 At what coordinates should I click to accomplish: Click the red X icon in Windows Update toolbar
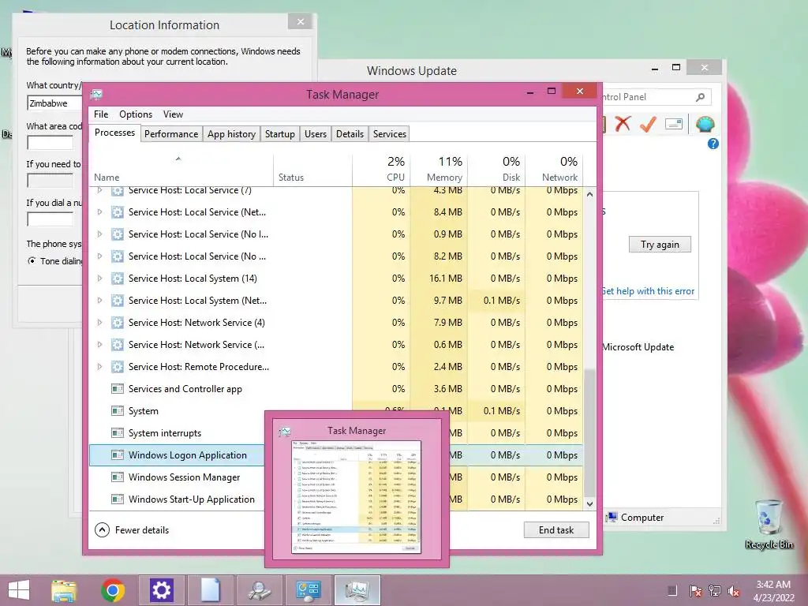tap(623, 124)
